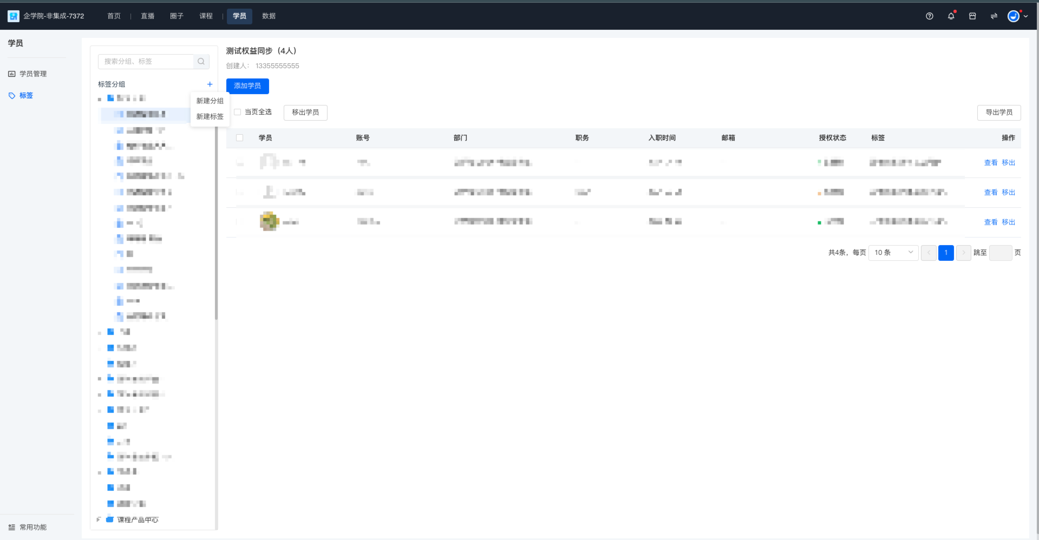The image size is (1039, 540).
Task: Click the magnifier search icon in tag panel
Action: point(201,62)
